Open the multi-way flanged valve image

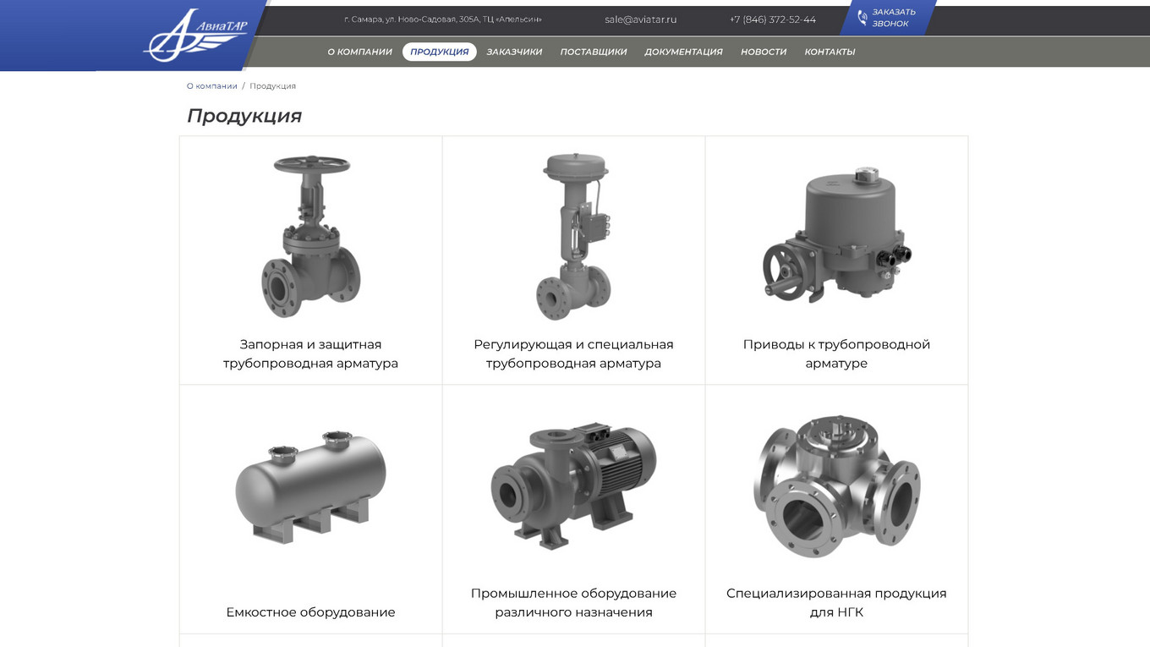837,486
